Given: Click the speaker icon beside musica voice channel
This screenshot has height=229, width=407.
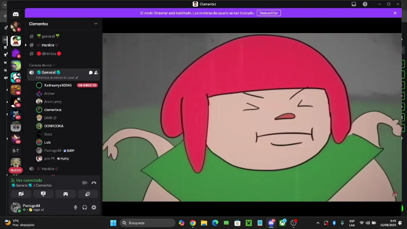Looking at the screenshot, I should click(31, 169).
